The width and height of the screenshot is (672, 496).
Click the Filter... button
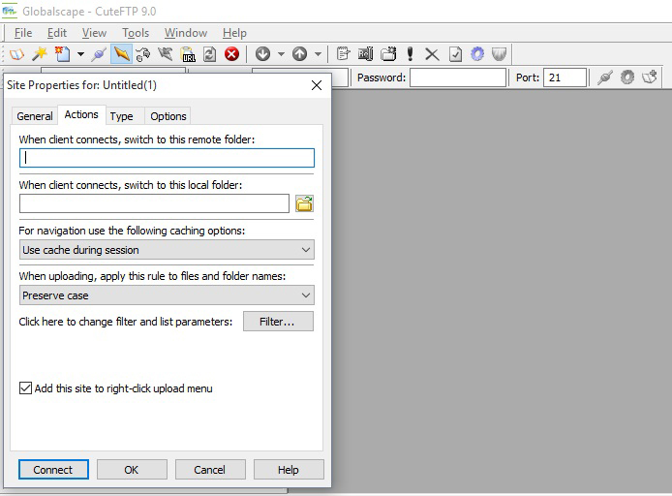pos(278,322)
